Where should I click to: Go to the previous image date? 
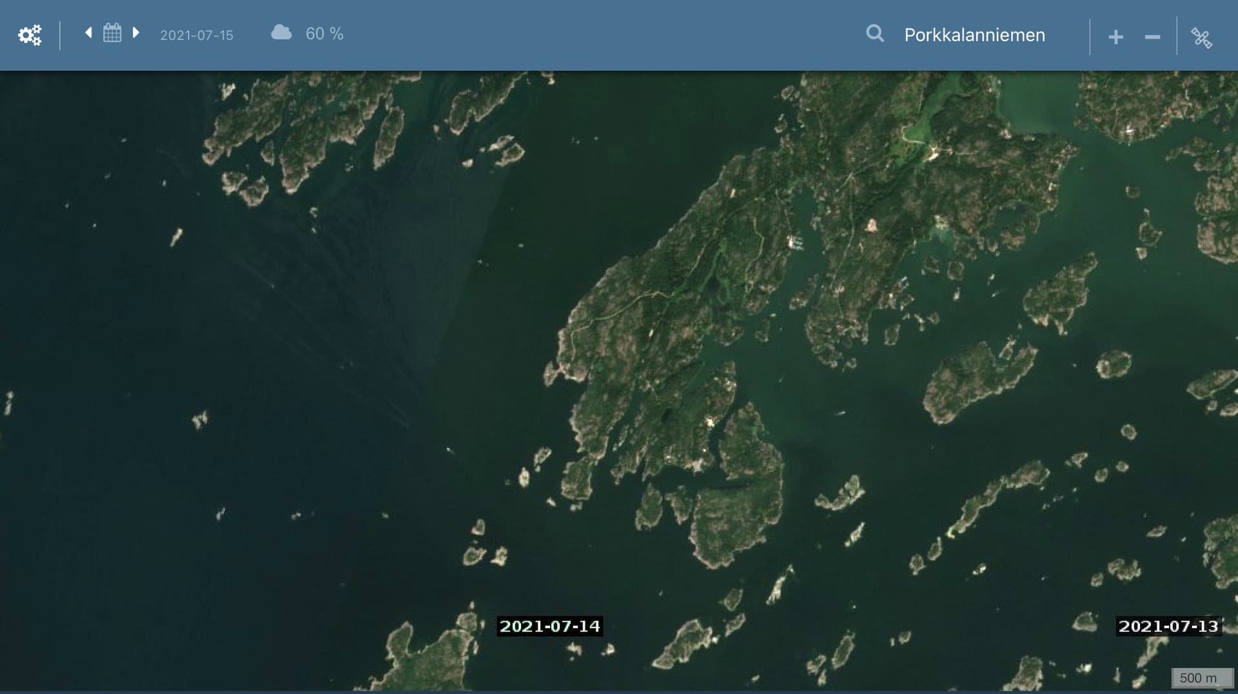point(88,32)
